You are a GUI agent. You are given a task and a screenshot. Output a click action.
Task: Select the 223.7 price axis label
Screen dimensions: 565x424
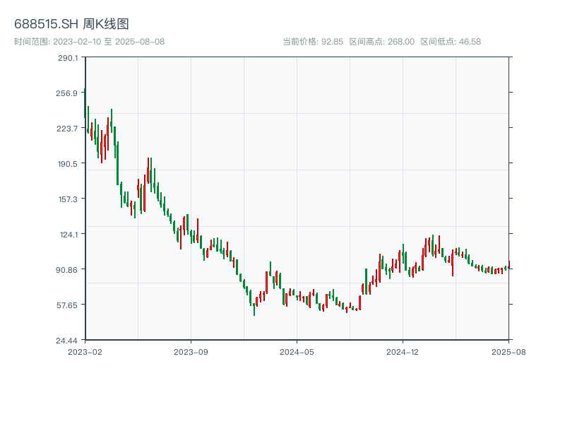(x=68, y=128)
